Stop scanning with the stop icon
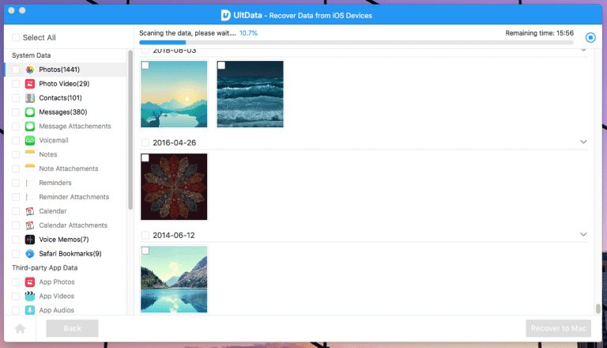Viewport: 607px width, 348px height. pos(590,37)
